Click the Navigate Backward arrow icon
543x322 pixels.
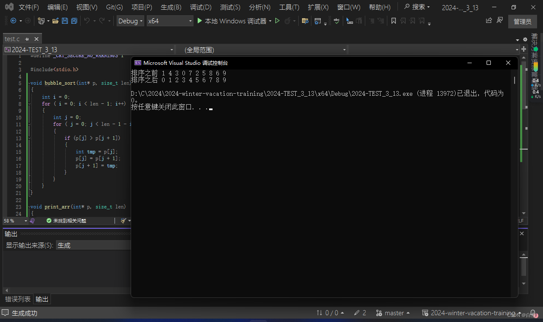[x=13, y=21]
